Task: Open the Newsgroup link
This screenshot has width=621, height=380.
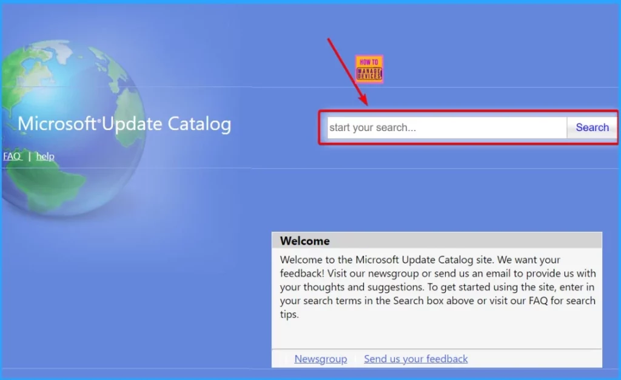Action: 320,359
